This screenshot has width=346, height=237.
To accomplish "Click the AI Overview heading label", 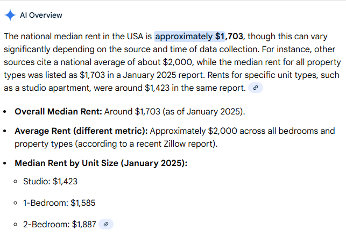I will (x=41, y=16).
